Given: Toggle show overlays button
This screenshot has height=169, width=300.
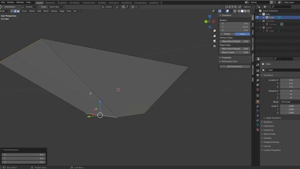Looking at the screenshot, I should [227, 11].
